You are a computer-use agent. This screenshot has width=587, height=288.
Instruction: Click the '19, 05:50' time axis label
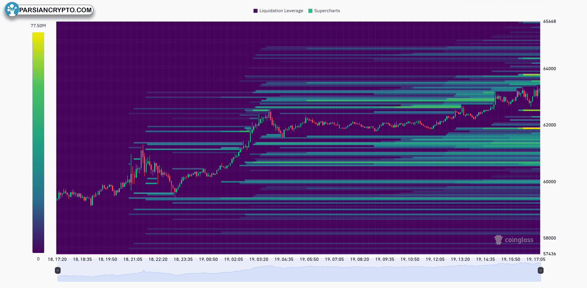point(309,259)
